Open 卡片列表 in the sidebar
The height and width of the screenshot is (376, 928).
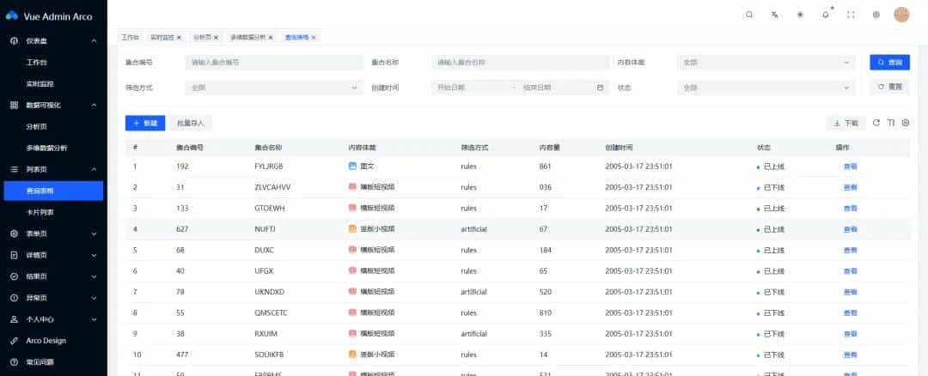pyautogui.click(x=40, y=212)
